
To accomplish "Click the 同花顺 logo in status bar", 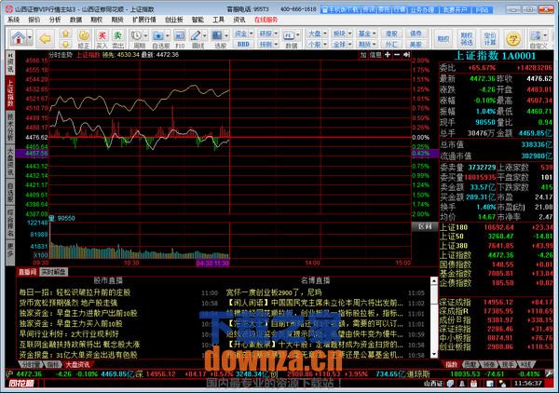I will point(21,384).
